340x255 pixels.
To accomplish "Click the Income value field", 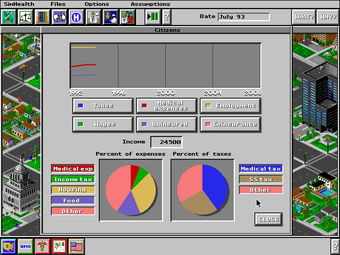I will (166, 142).
